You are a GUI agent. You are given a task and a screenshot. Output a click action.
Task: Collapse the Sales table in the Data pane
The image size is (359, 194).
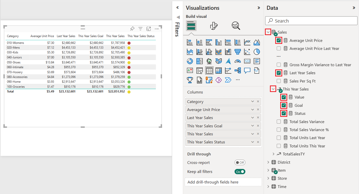268,32
